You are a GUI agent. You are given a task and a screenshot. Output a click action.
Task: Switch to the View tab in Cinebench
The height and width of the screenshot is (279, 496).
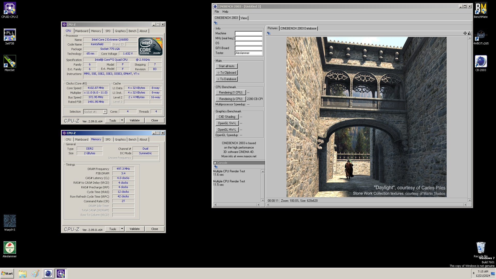[244, 18]
